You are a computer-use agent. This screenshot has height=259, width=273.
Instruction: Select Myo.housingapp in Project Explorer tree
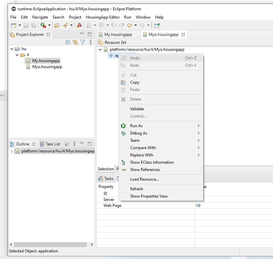[x=47, y=67]
